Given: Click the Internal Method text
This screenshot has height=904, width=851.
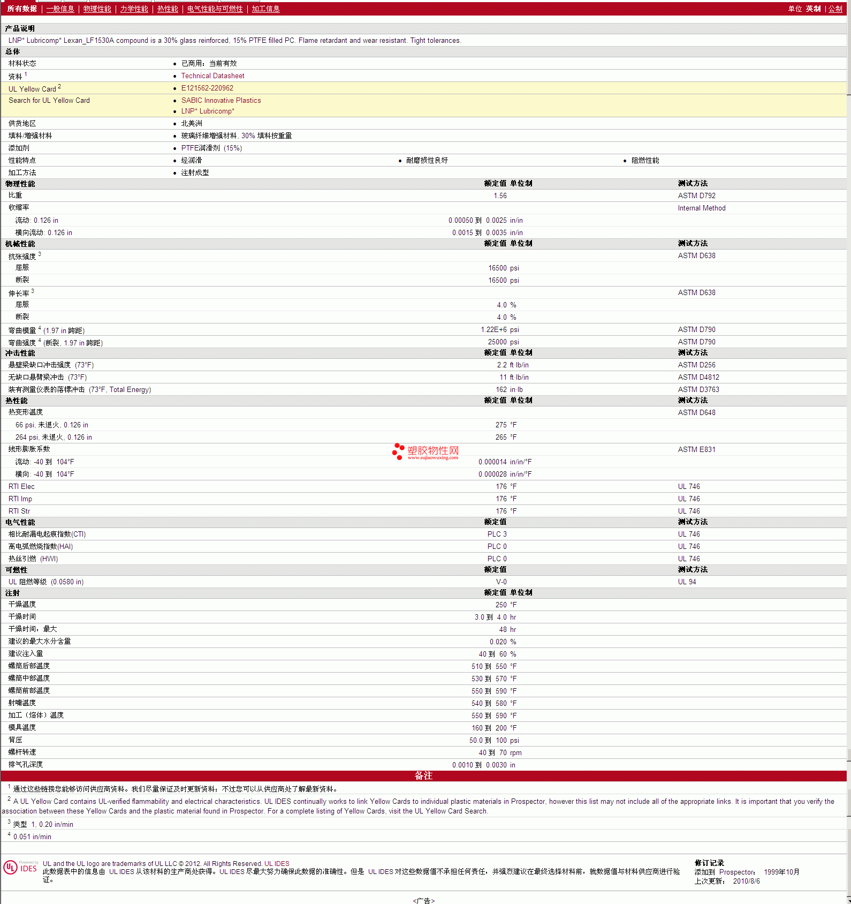Looking at the screenshot, I should click(x=702, y=208).
